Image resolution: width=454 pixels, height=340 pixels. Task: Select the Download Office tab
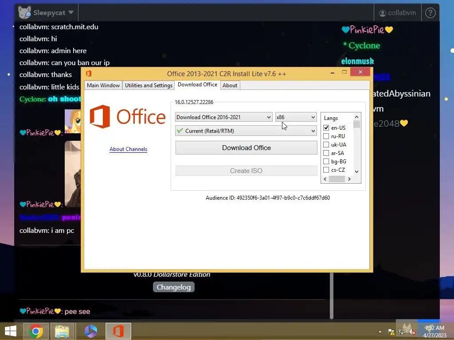click(197, 85)
